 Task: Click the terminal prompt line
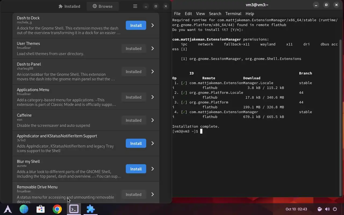pos(187,131)
